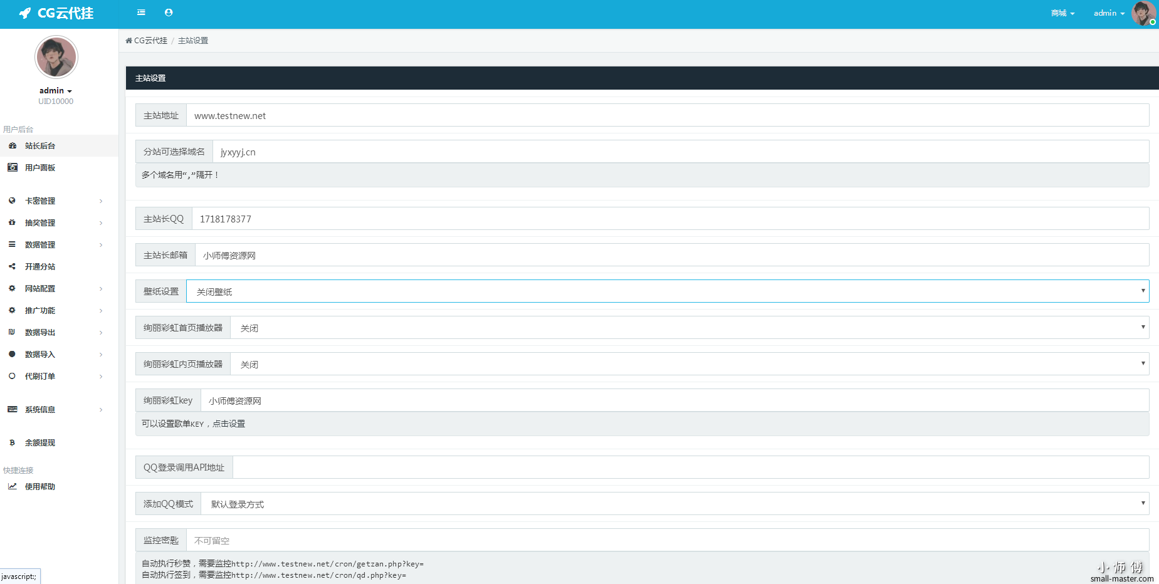
Task: Click the top-right admin avatar thumbnail
Action: [1144, 13]
